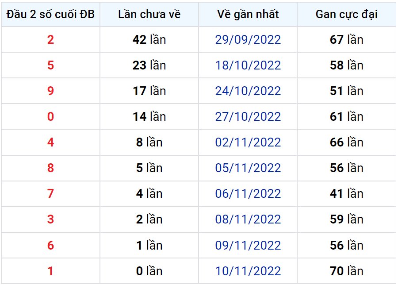The height and width of the screenshot is (285, 398).
Task: Open the date link 24/10/2022
Action: tap(248, 91)
